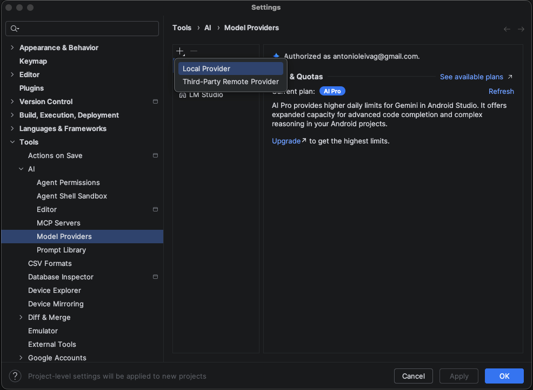
Task: Click the Cancel button
Action: [x=414, y=376]
